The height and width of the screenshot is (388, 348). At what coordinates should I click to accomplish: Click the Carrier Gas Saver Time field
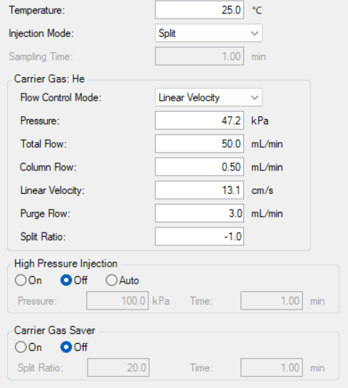272,367
